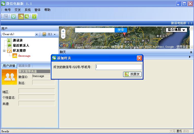Screen dimensions: 194x134
Task: Click the 朋友推荐消息 name label
Action: tap(34, 71)
